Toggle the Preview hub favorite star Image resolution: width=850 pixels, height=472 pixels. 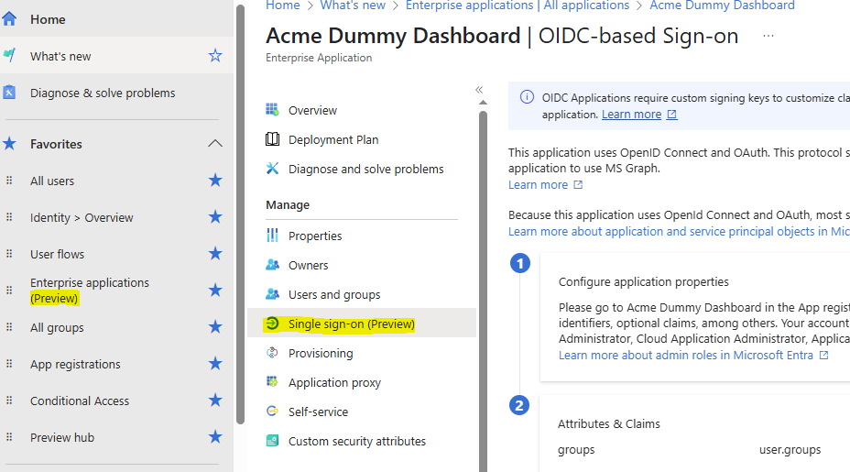215,437
